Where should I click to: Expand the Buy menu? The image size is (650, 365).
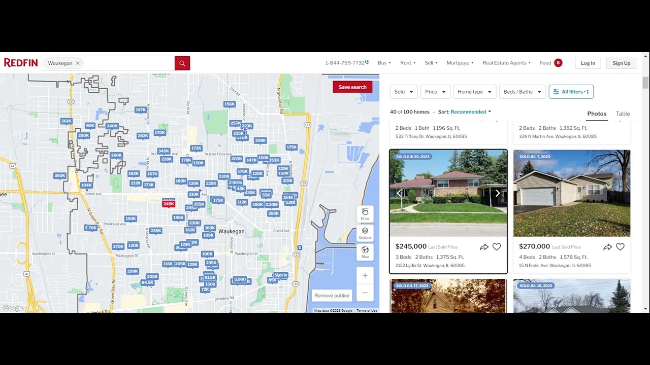coord(384,63)
